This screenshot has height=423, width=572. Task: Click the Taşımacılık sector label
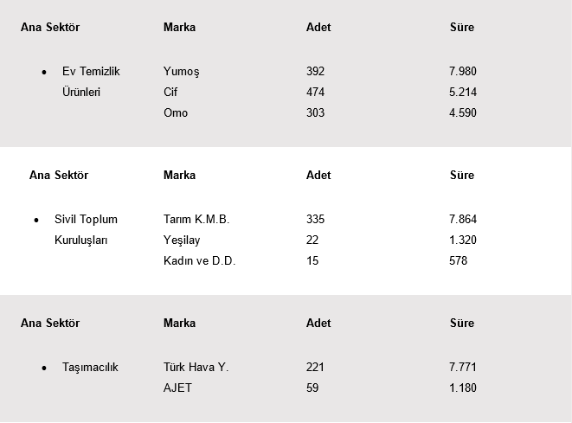coord(90,368)
